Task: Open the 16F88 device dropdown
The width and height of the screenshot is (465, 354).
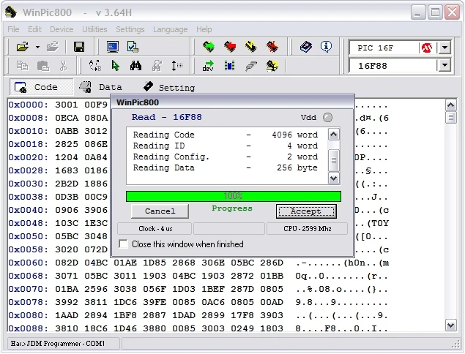Action: [x=444, y=66]
